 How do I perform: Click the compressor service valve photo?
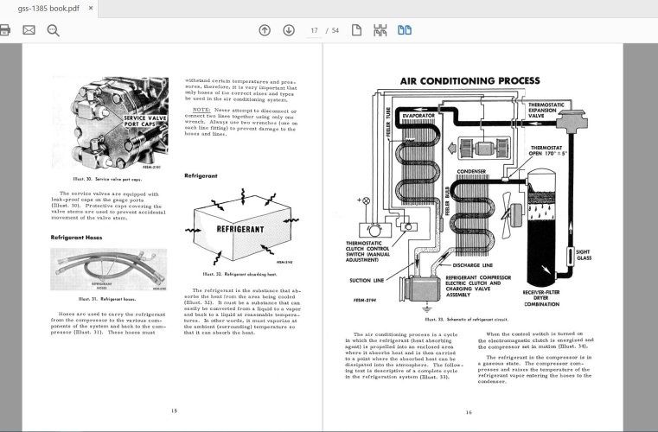click(110, 123)
